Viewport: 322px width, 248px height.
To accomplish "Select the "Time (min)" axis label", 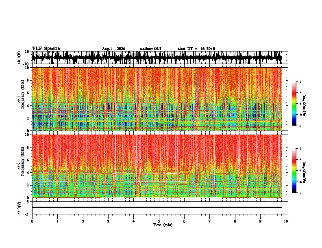I will click(x=163, y=225).
